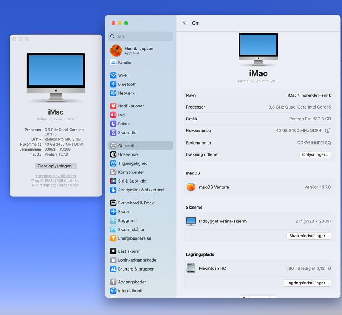Open Lagringsindstillinger... storage settings button
Image resolution: width=342 pixels, height=315 pixels.
[x=307, y=283]
